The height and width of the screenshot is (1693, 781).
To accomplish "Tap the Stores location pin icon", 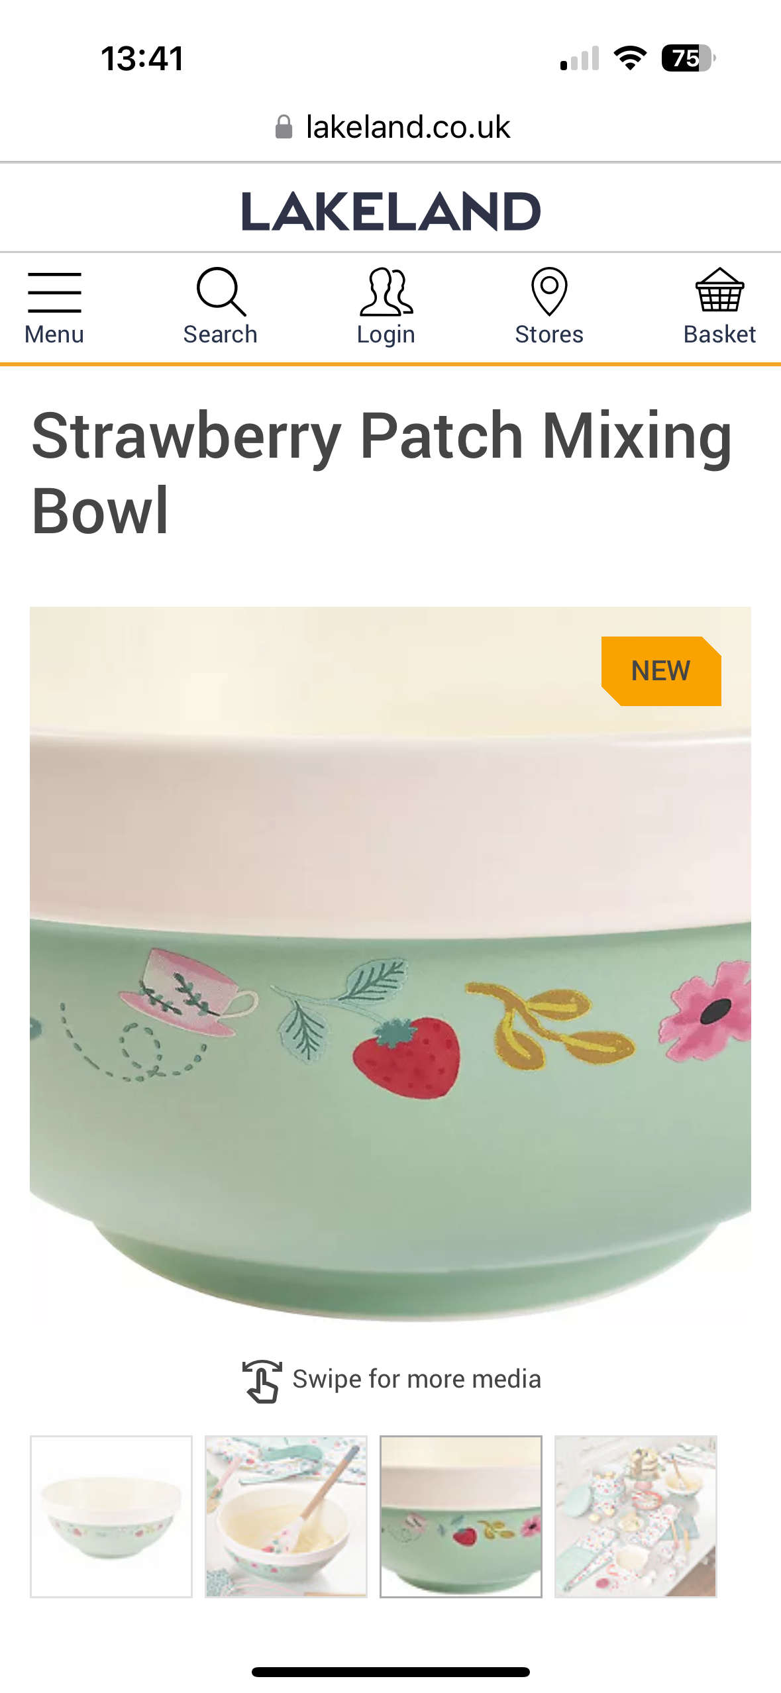I will click(x=549, y=291).
